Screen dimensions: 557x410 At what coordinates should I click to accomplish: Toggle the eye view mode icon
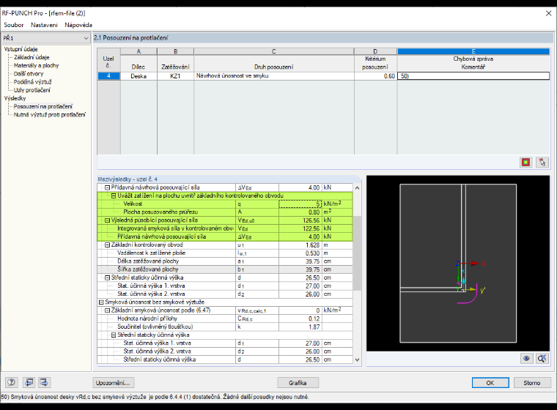coord(526,359)
